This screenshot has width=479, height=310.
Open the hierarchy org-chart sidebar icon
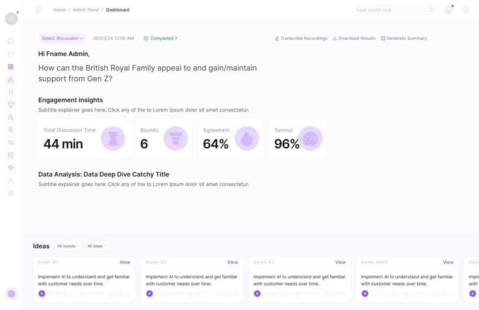(11, 79)
